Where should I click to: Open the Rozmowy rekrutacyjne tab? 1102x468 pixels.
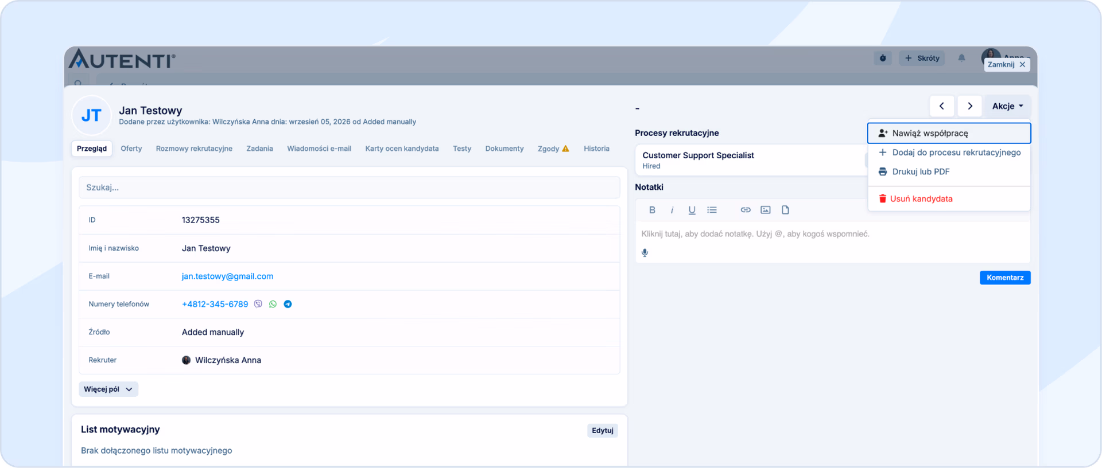(x=194, y=149)
